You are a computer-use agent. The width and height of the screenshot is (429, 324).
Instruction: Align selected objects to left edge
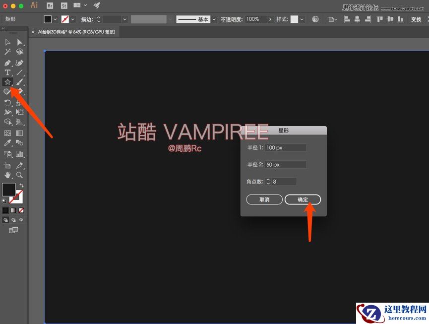pyautogui.click(x=347, y=19)
